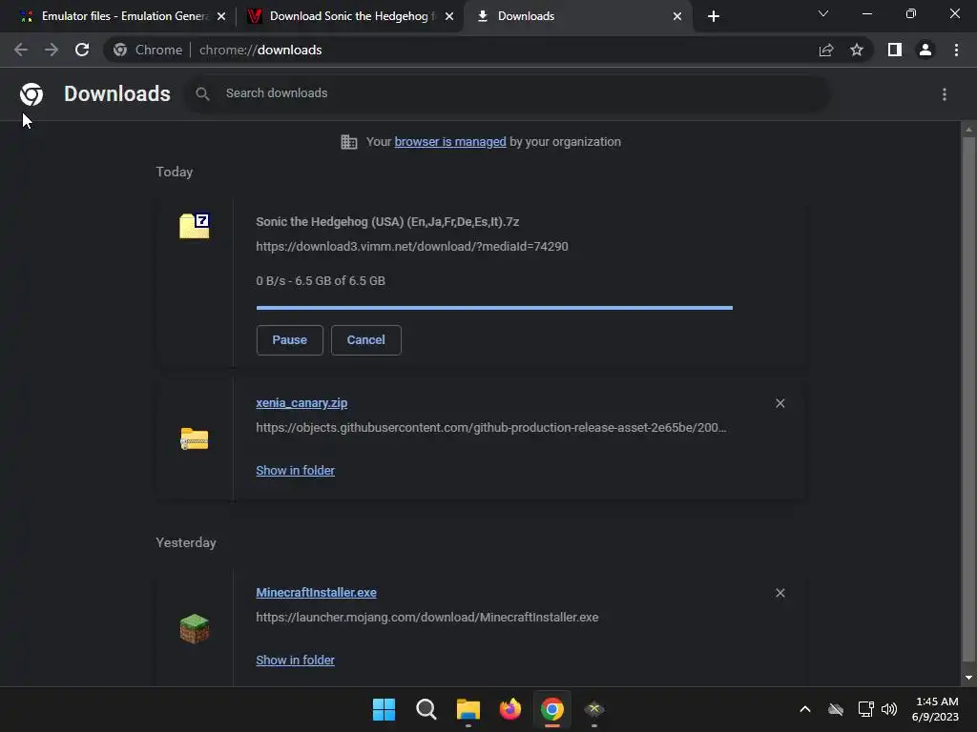Click the Chrome taskbar icon
Image resolution: width=977 pixels, height=732 pixels.
click(x=552, y=709)
